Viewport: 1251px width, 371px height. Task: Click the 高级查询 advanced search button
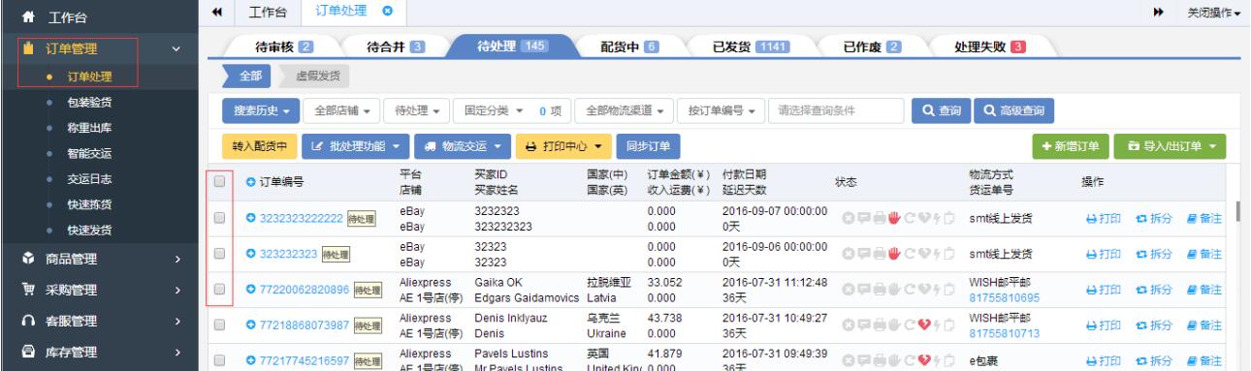tap(1014, 110)
